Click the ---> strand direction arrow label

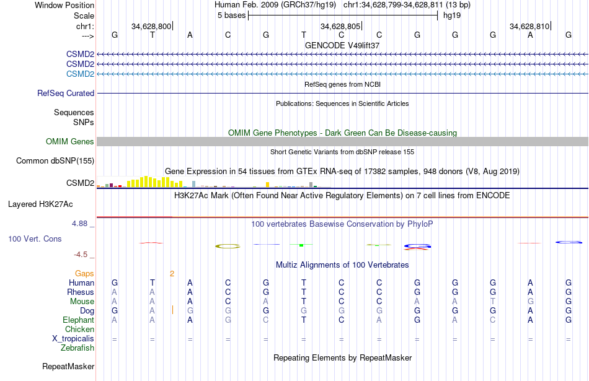(88, 36)
